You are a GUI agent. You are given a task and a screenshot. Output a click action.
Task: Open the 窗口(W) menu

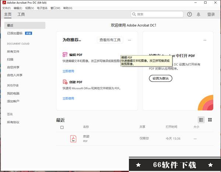(x=55, y=8)
